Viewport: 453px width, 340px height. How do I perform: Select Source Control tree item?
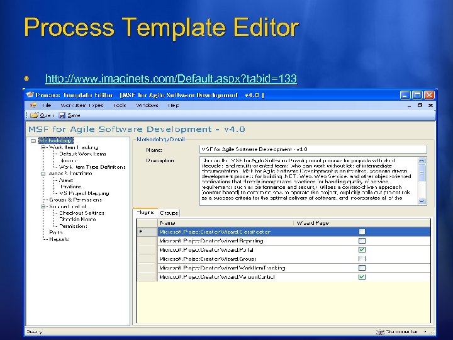point(67,207)
